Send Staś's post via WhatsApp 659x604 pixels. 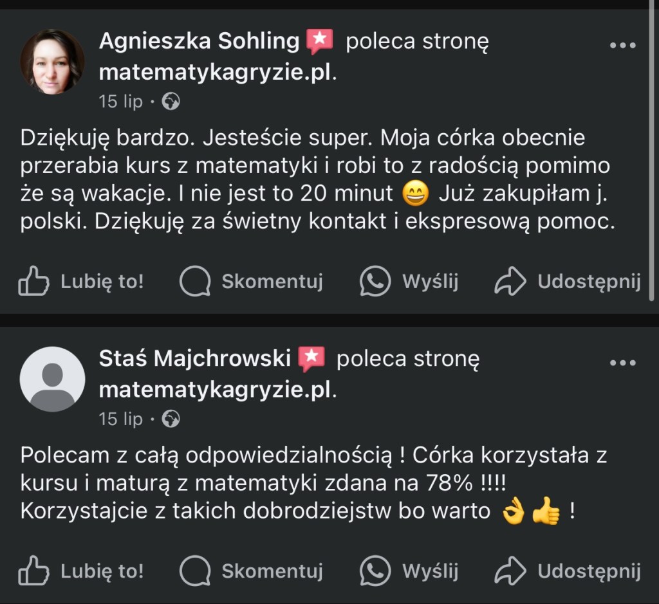409,571
